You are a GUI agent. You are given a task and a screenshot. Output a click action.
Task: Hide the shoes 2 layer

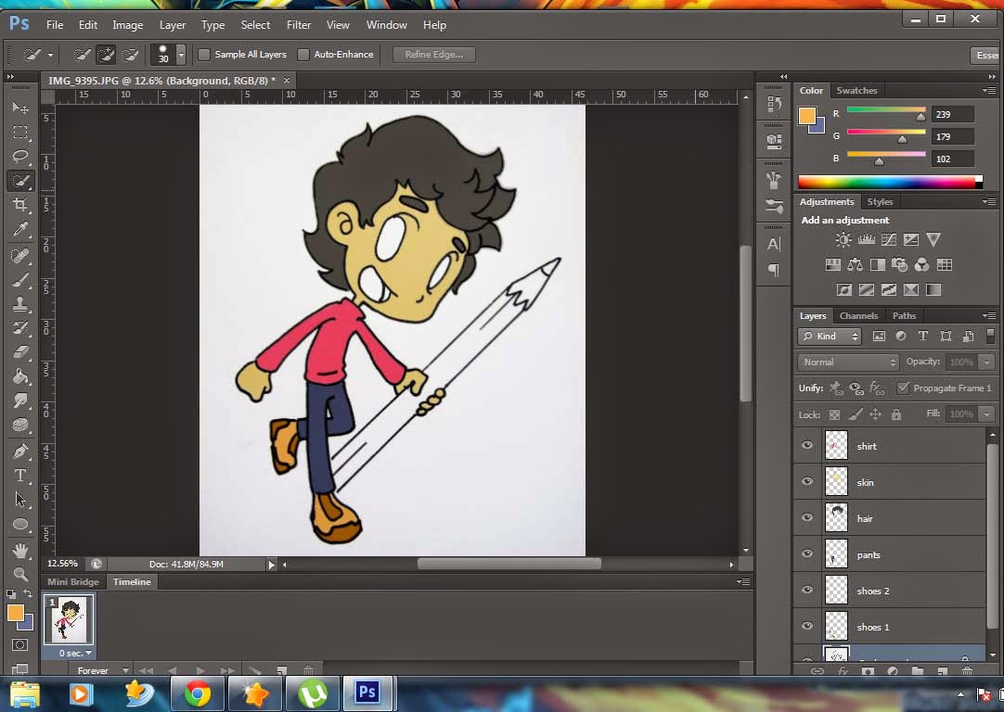click(x=807, y=590)
